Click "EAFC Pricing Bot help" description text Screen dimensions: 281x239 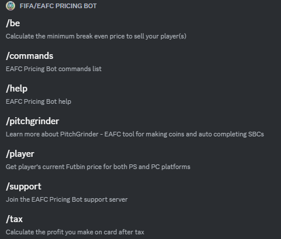pos(38,101)
